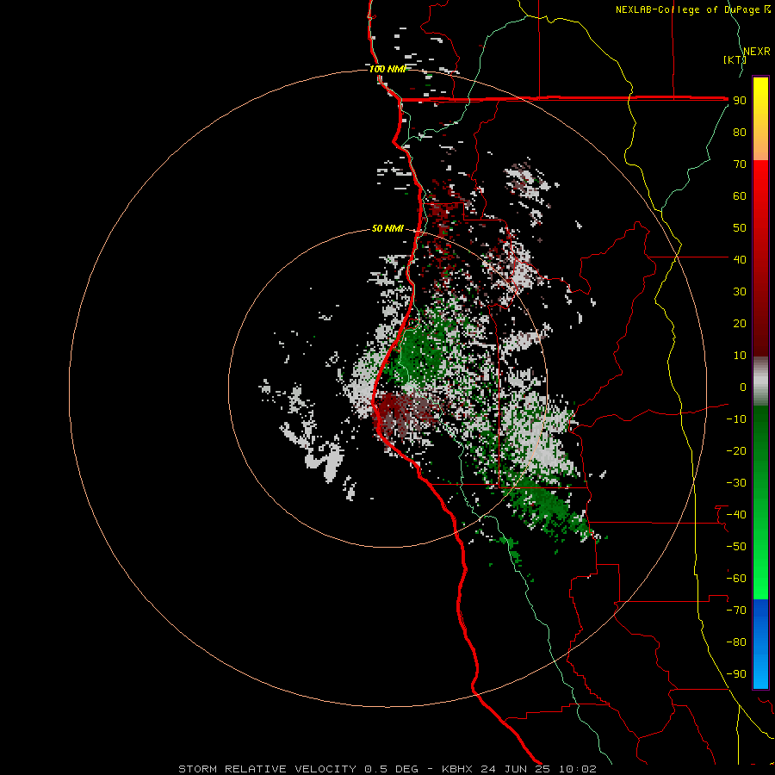
Task: Click the -20 value on the velocity scale
Action: [x=736, y=450]
